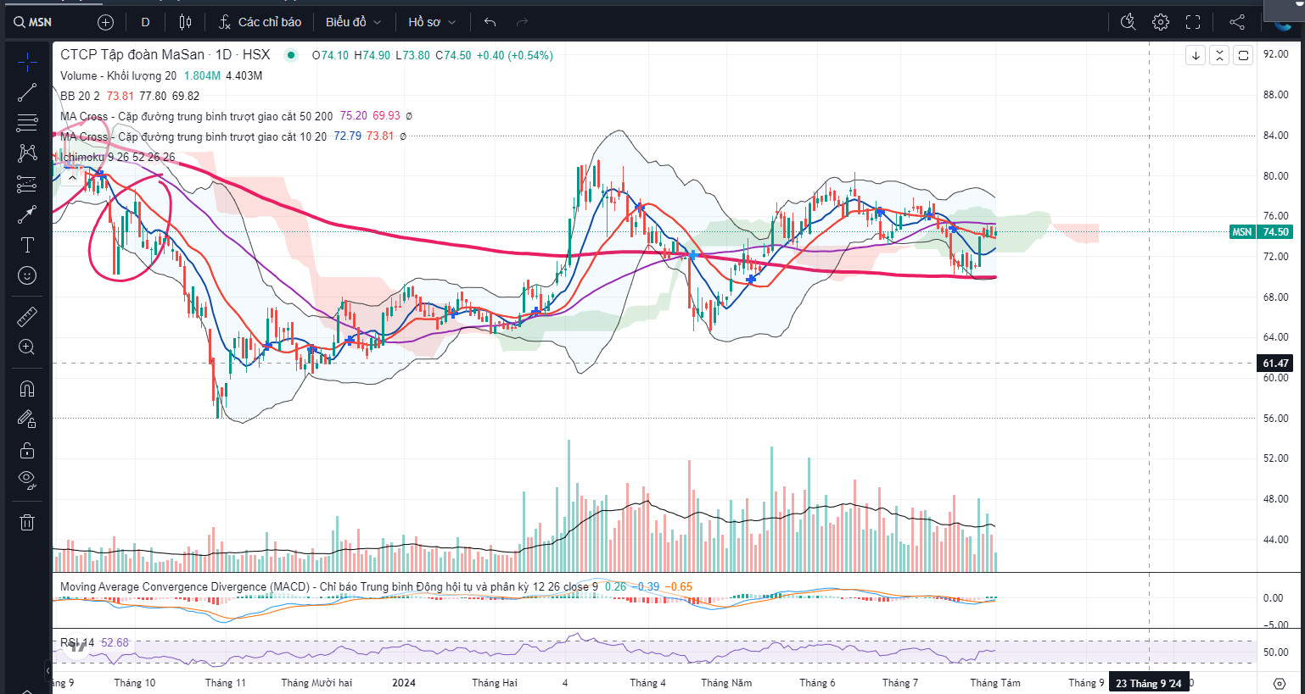Toggle lock all drawing tools

click(27, 450)
